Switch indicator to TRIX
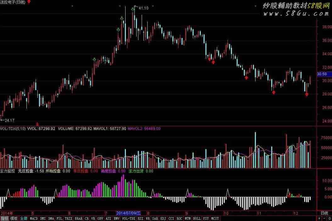332x221 pixels. click(68, 218)
